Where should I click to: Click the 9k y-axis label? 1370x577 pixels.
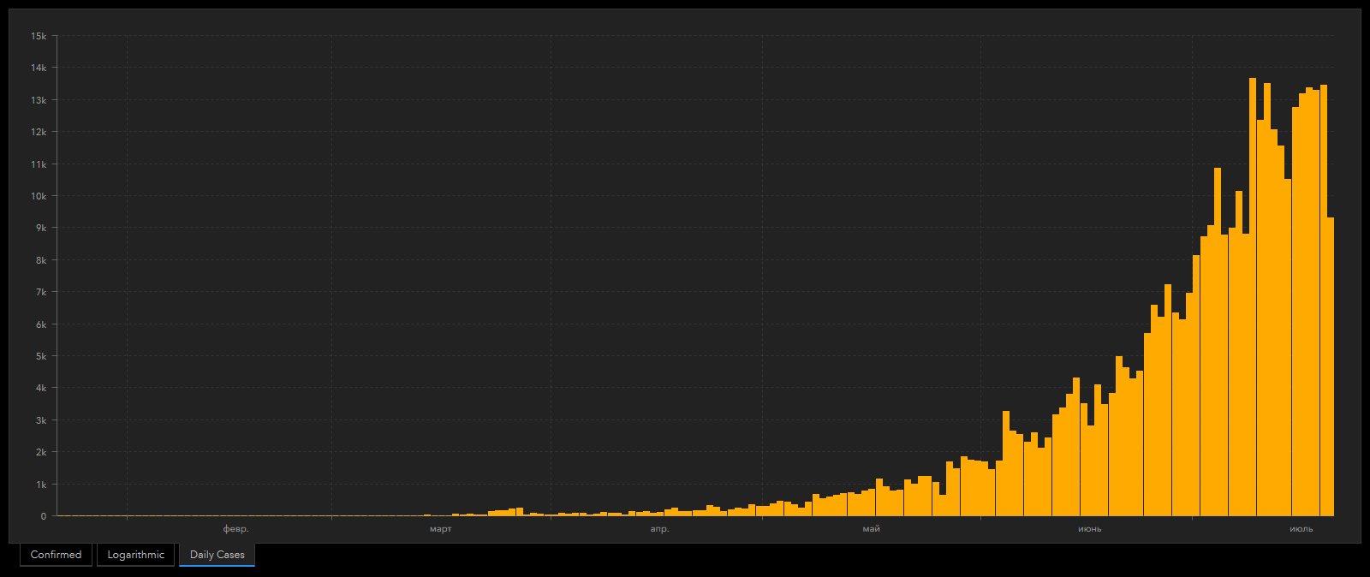pyautogui.click(x=40, y=228)
